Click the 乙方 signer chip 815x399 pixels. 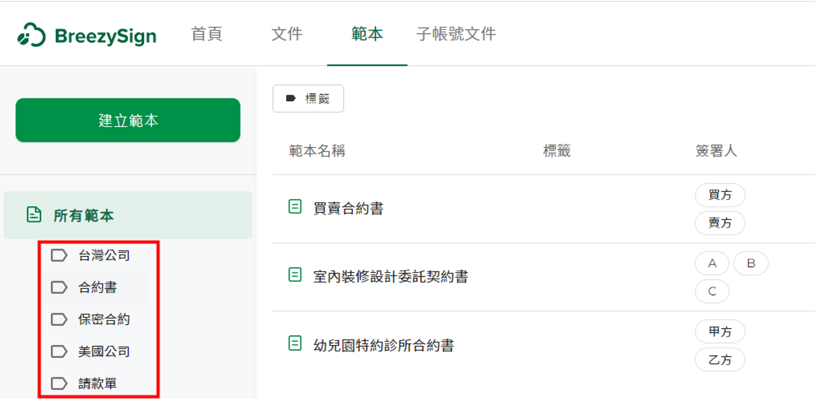720,359
